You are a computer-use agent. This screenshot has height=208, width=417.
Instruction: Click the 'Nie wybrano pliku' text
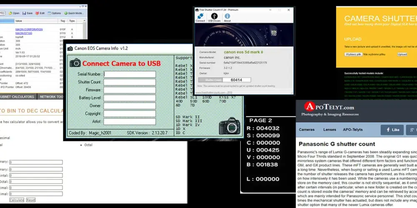[374, 54]
